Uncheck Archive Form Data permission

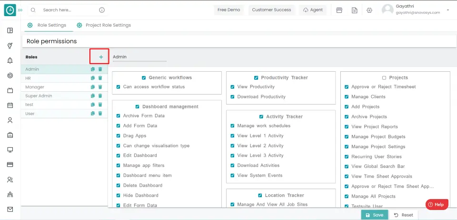coord(118,116)
